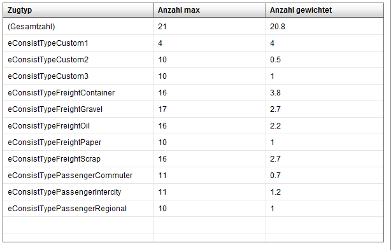Screen dimensions: 391x250
Task: Select the eConsistTypeCustom2 row
Action: pyautogui.click(x=193, y=60)
